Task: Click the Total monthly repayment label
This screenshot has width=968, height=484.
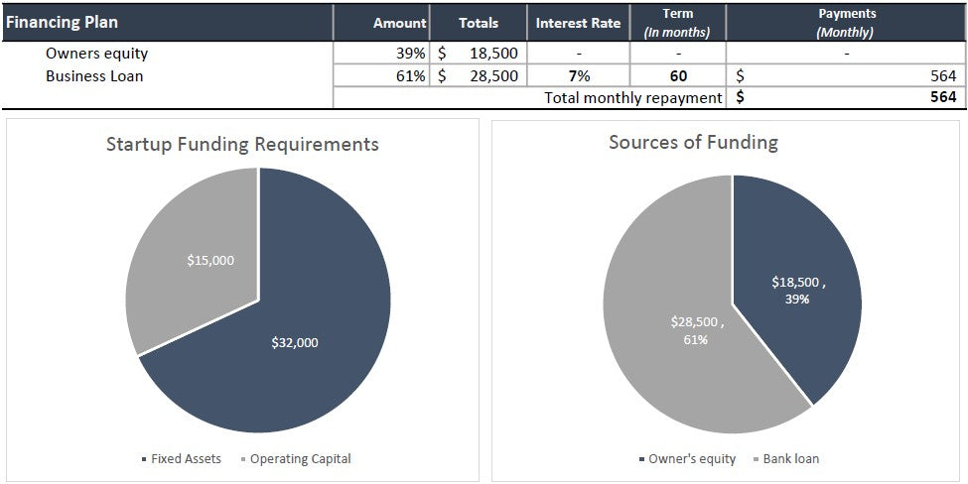Action: coord(632,97)
